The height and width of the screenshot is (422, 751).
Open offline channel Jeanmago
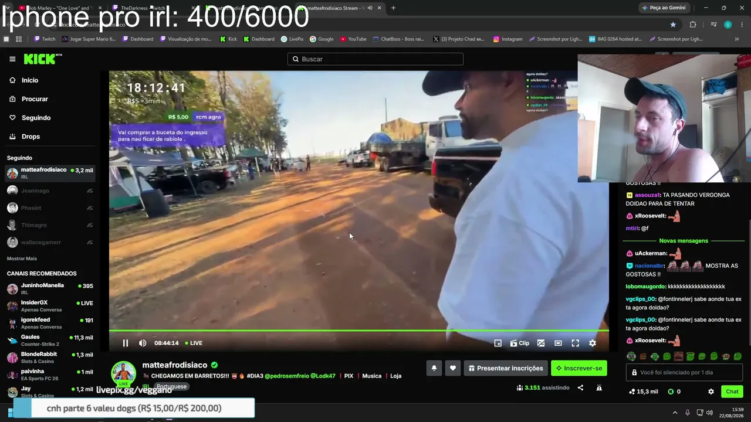pos(50,190)
